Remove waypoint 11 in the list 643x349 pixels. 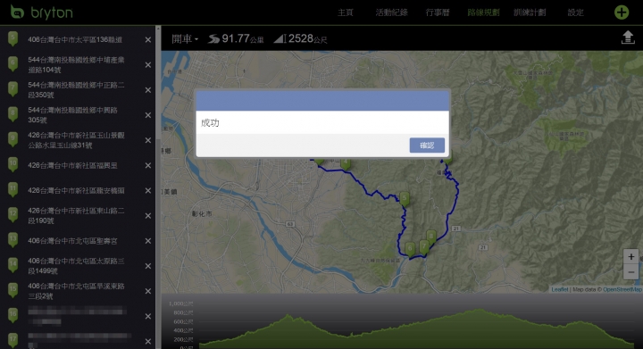148,190
